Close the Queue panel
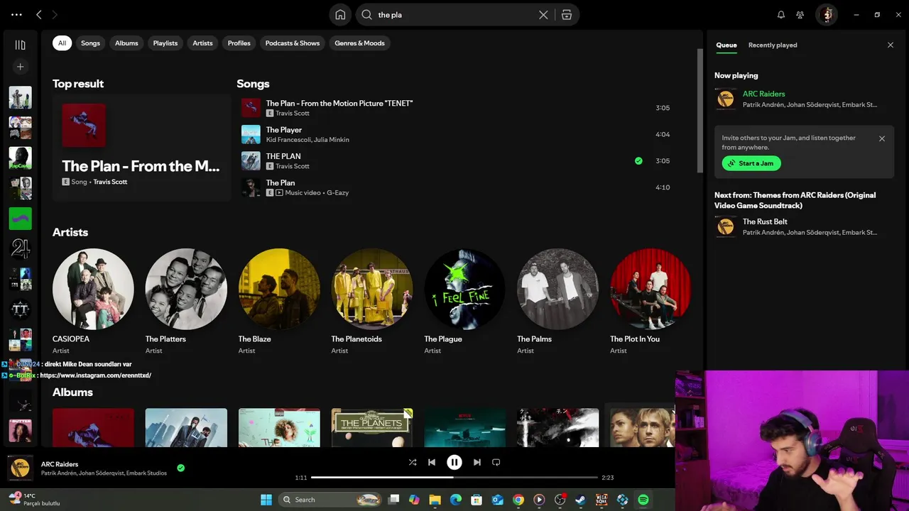The height and width of the screenshot is (511, 909). coord(891,45)
